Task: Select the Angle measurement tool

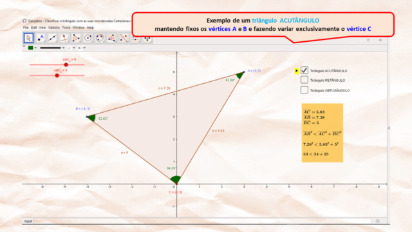Action: (111, 38)
